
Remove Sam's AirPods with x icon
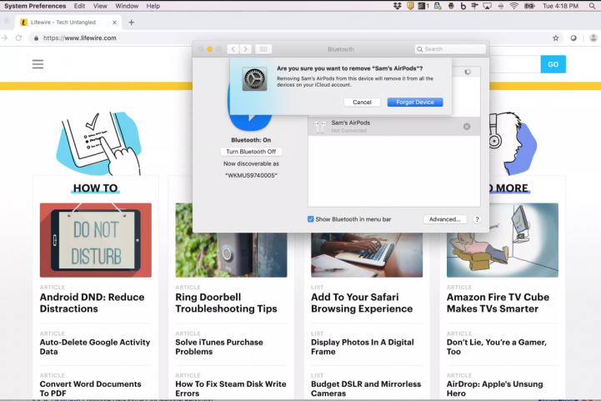pos(467,127)
